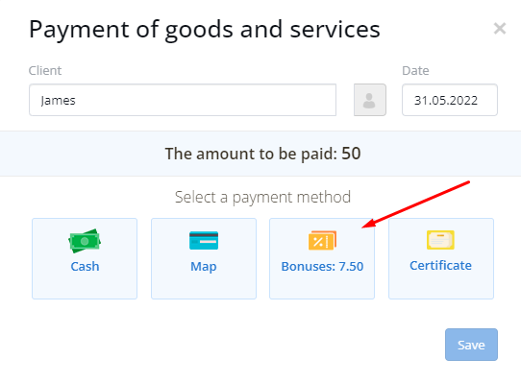This screenshot has width=521, height=383.
Task: Pick the orange percent bonuses coupon icon
Action: [x=322, y=240]
